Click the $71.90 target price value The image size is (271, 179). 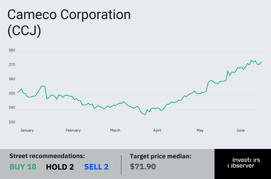point(143,167)
